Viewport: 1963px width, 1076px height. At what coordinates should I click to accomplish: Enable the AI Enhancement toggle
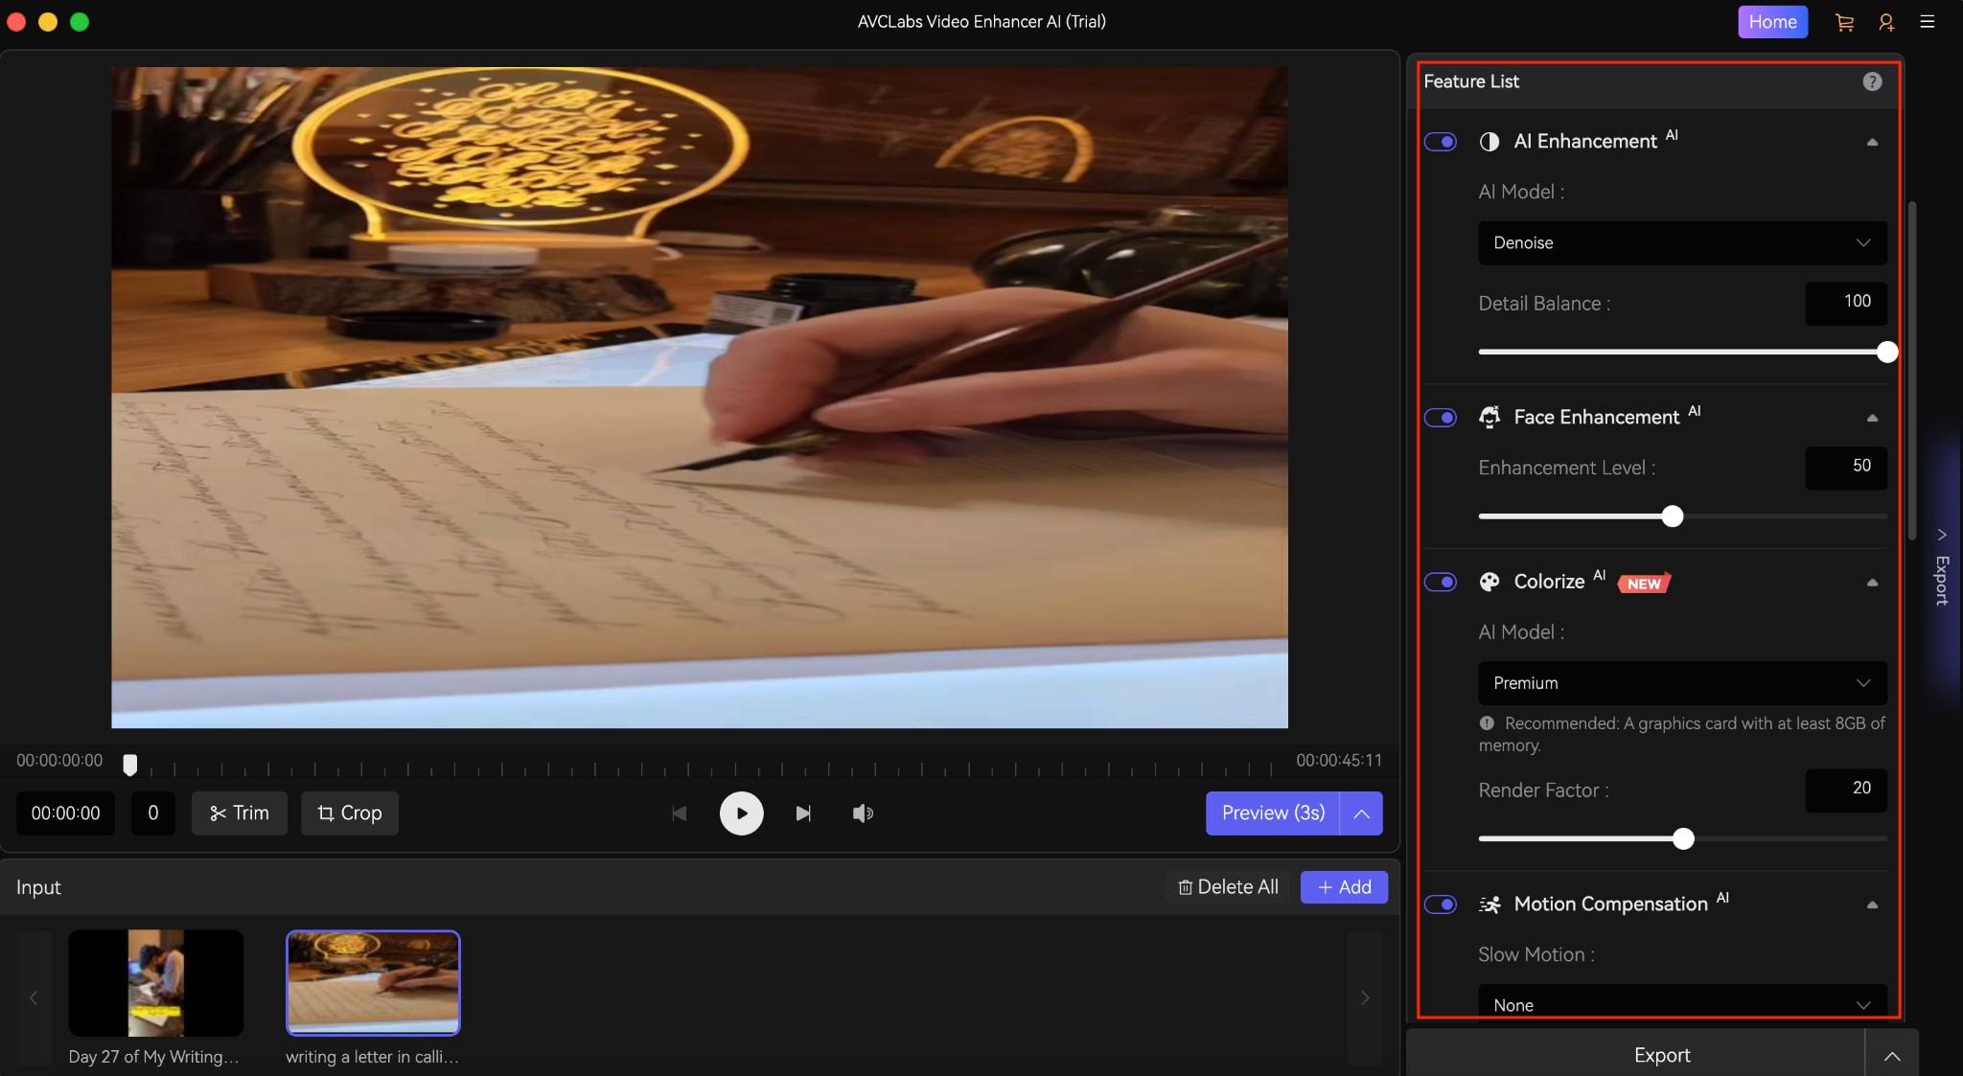[1442, 141]
